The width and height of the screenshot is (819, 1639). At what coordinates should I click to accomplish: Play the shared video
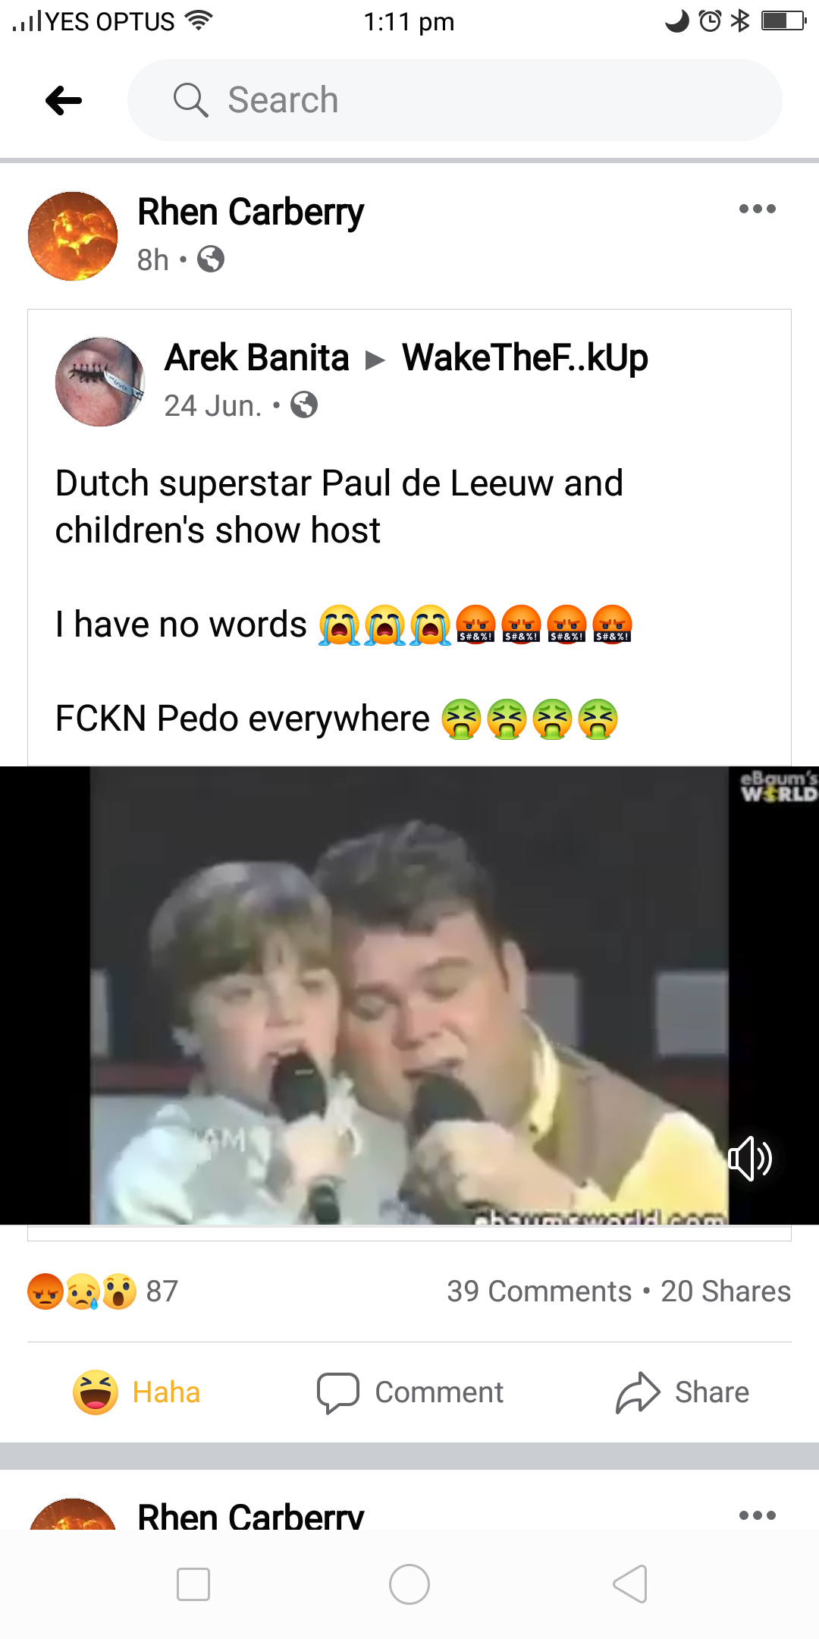click(x=409, y=996)
